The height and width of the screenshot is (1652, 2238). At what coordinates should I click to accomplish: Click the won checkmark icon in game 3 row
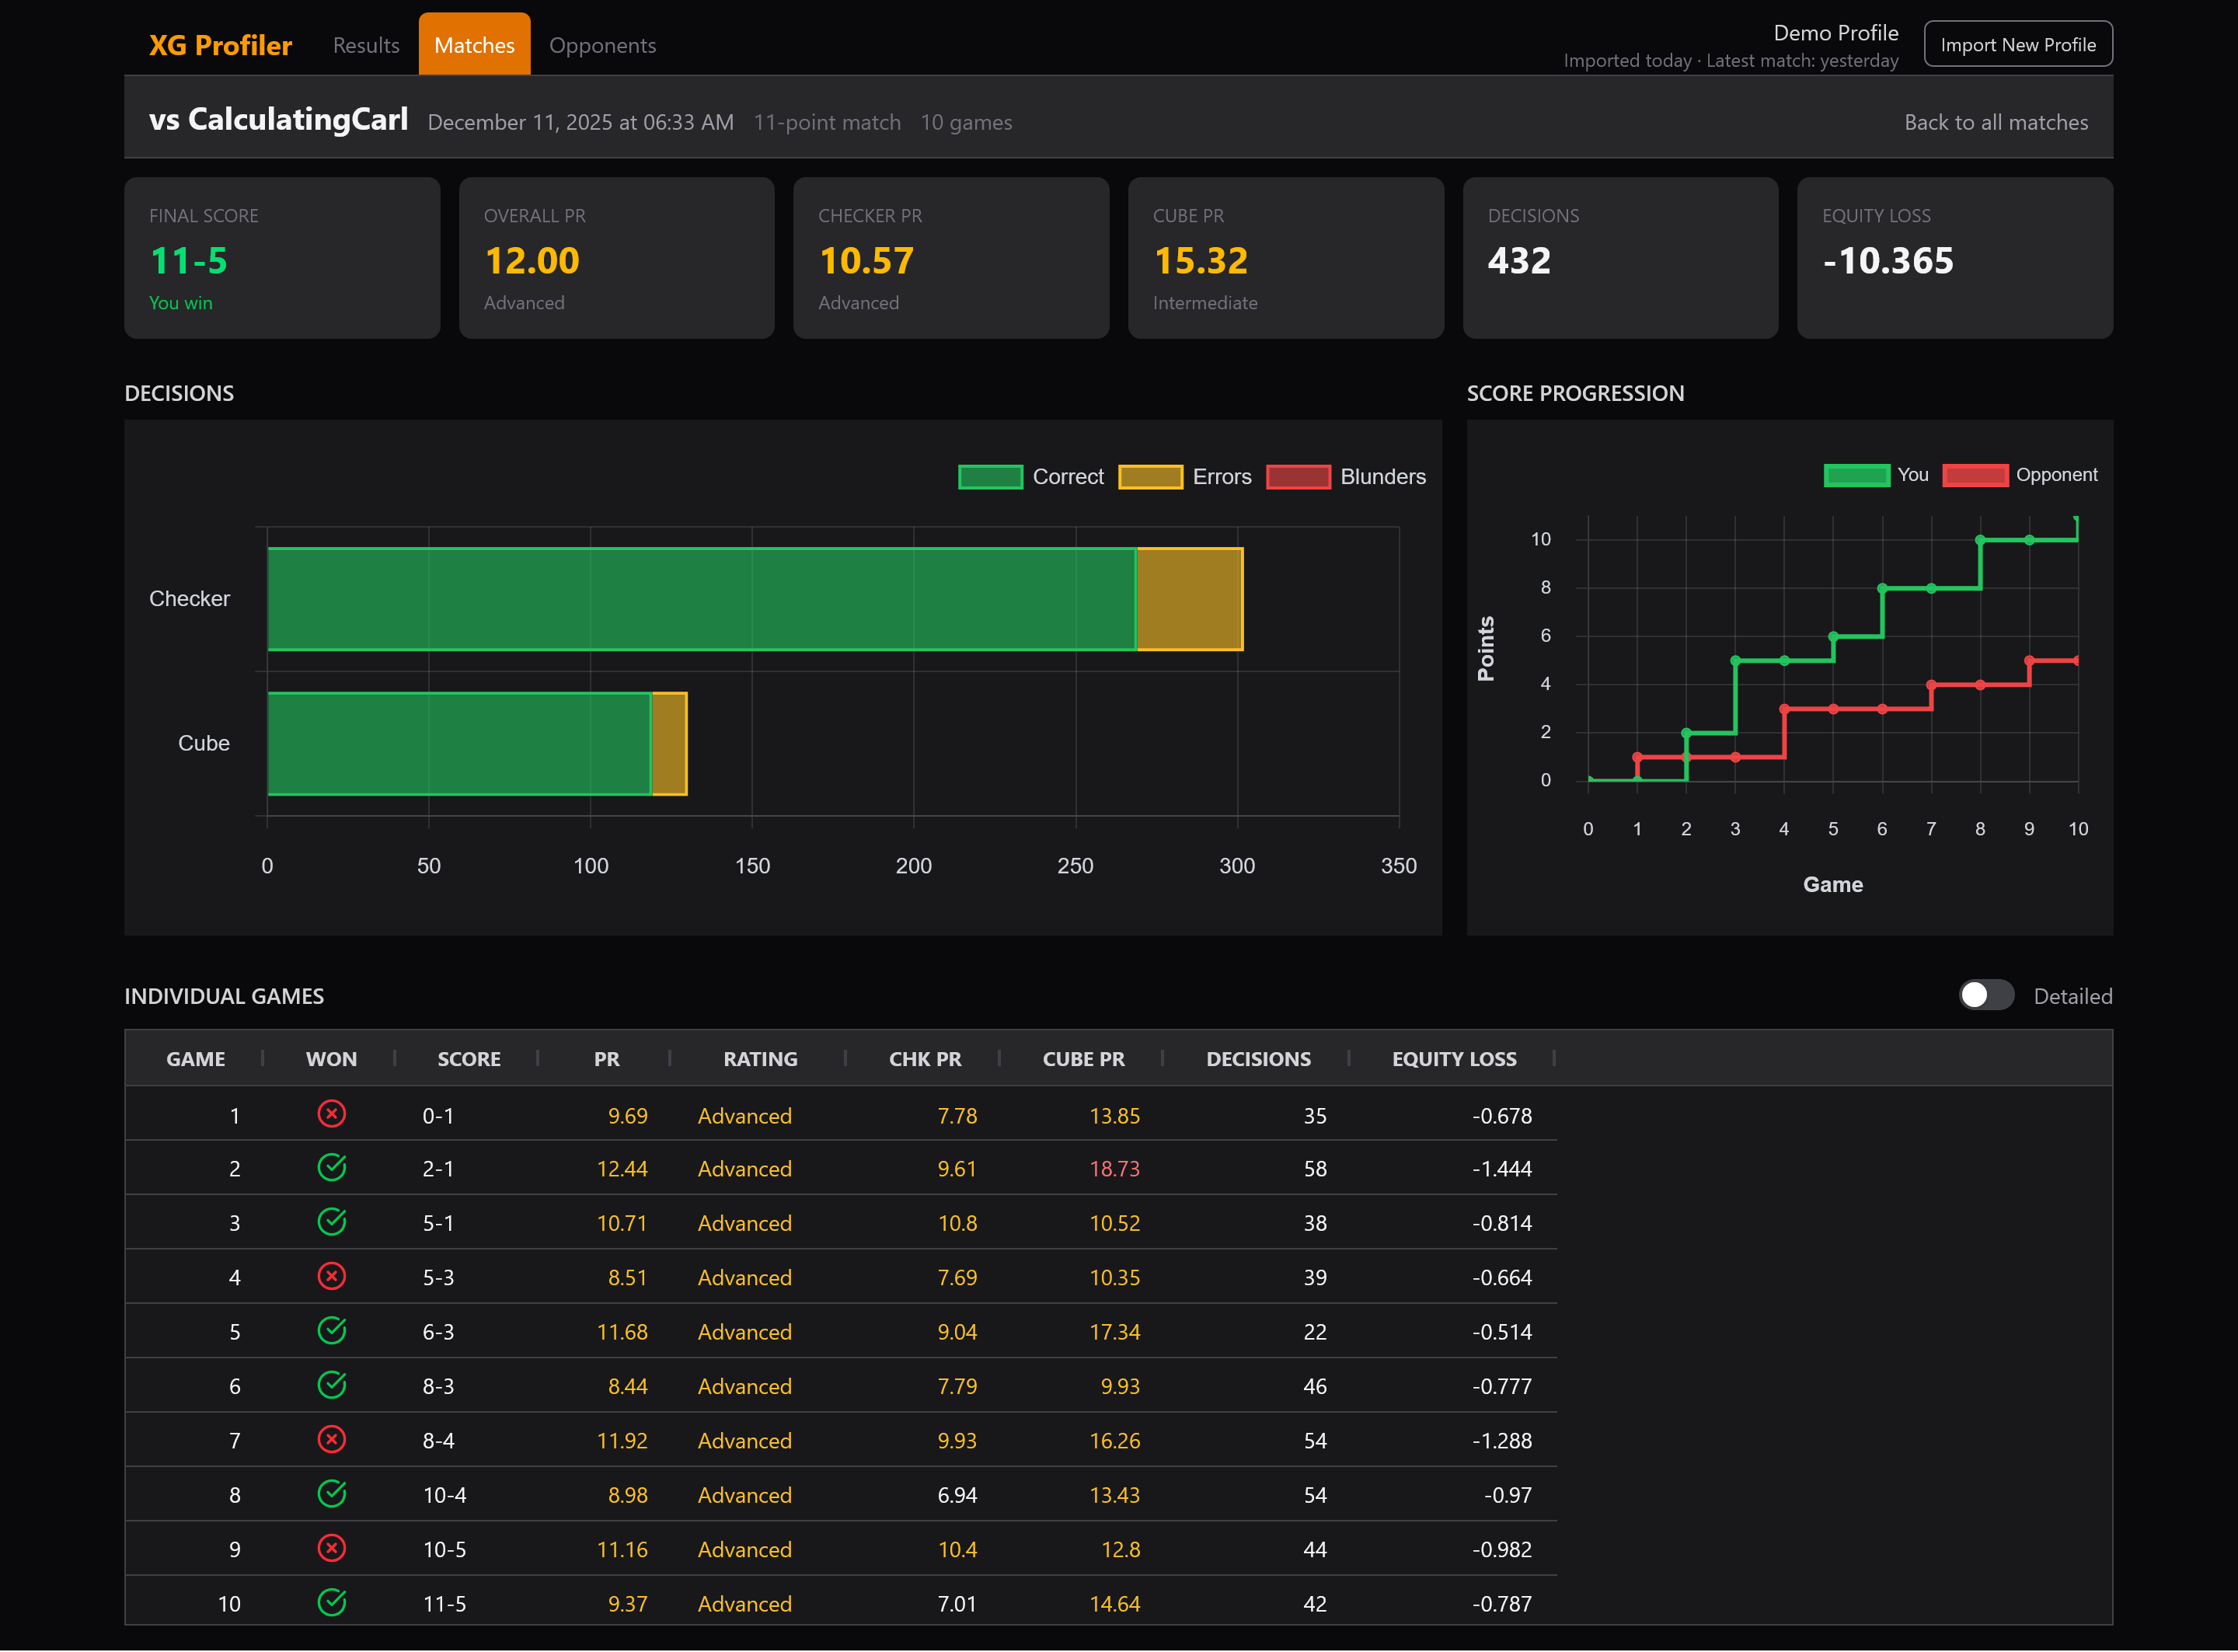[331, 1222]
